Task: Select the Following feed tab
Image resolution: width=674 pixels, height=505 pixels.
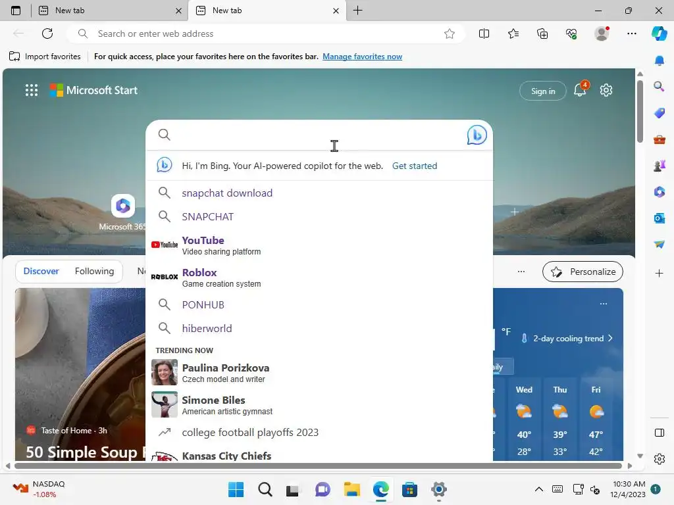Action: (x=94, y=271)
